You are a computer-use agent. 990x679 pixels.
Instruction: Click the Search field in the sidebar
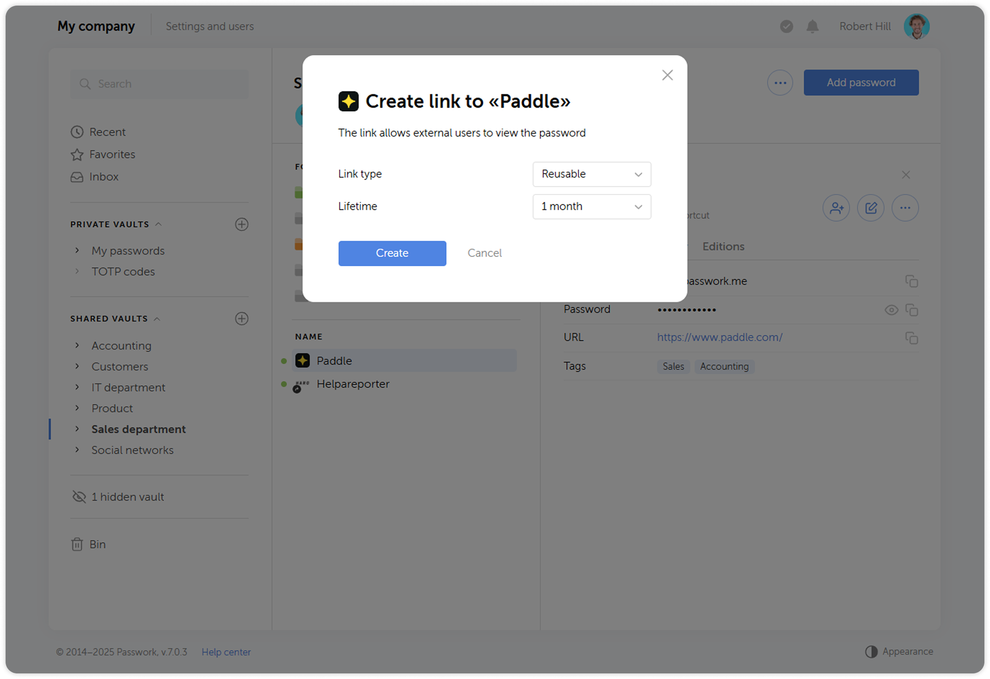[159, 84]
